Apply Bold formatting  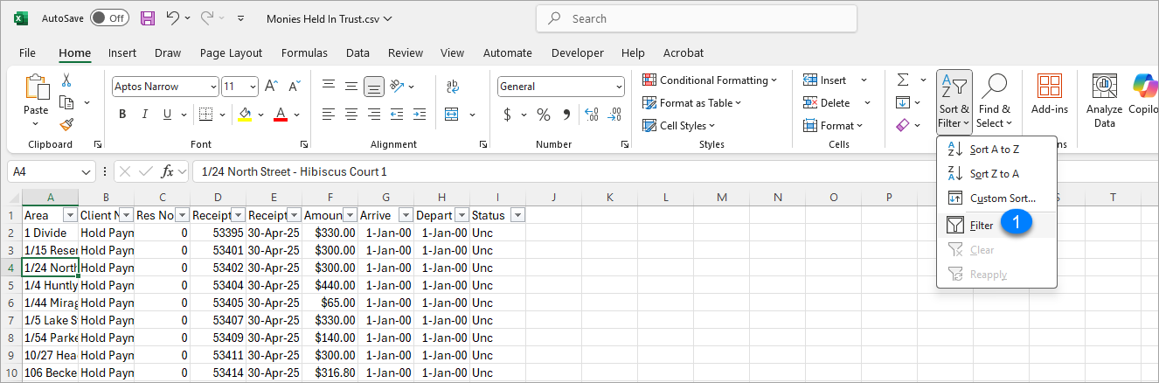[122, 115]
